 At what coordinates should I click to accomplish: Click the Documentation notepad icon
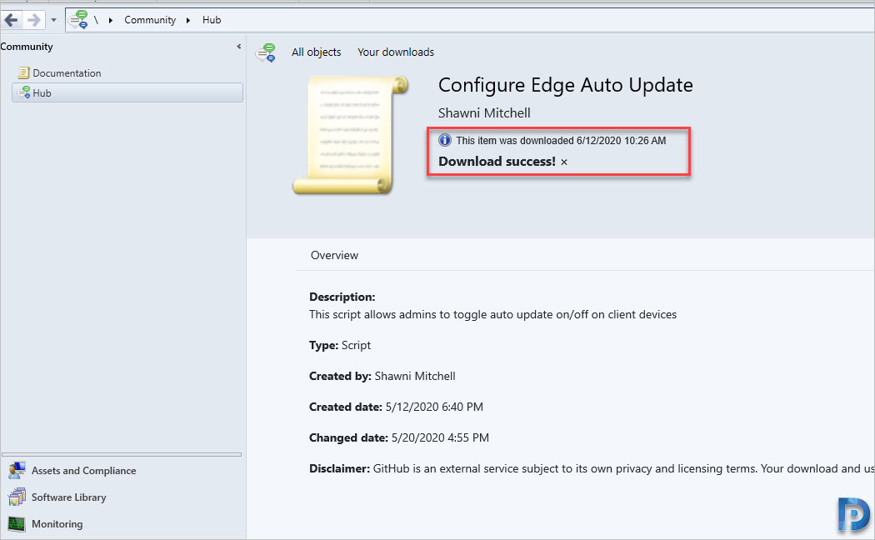click(x=23, y=72)
